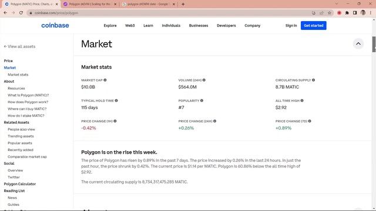This screenshot has width=376, height=211.
Task: Click the Price Change (7D) info icon
Action: click(x=310, y=121)
